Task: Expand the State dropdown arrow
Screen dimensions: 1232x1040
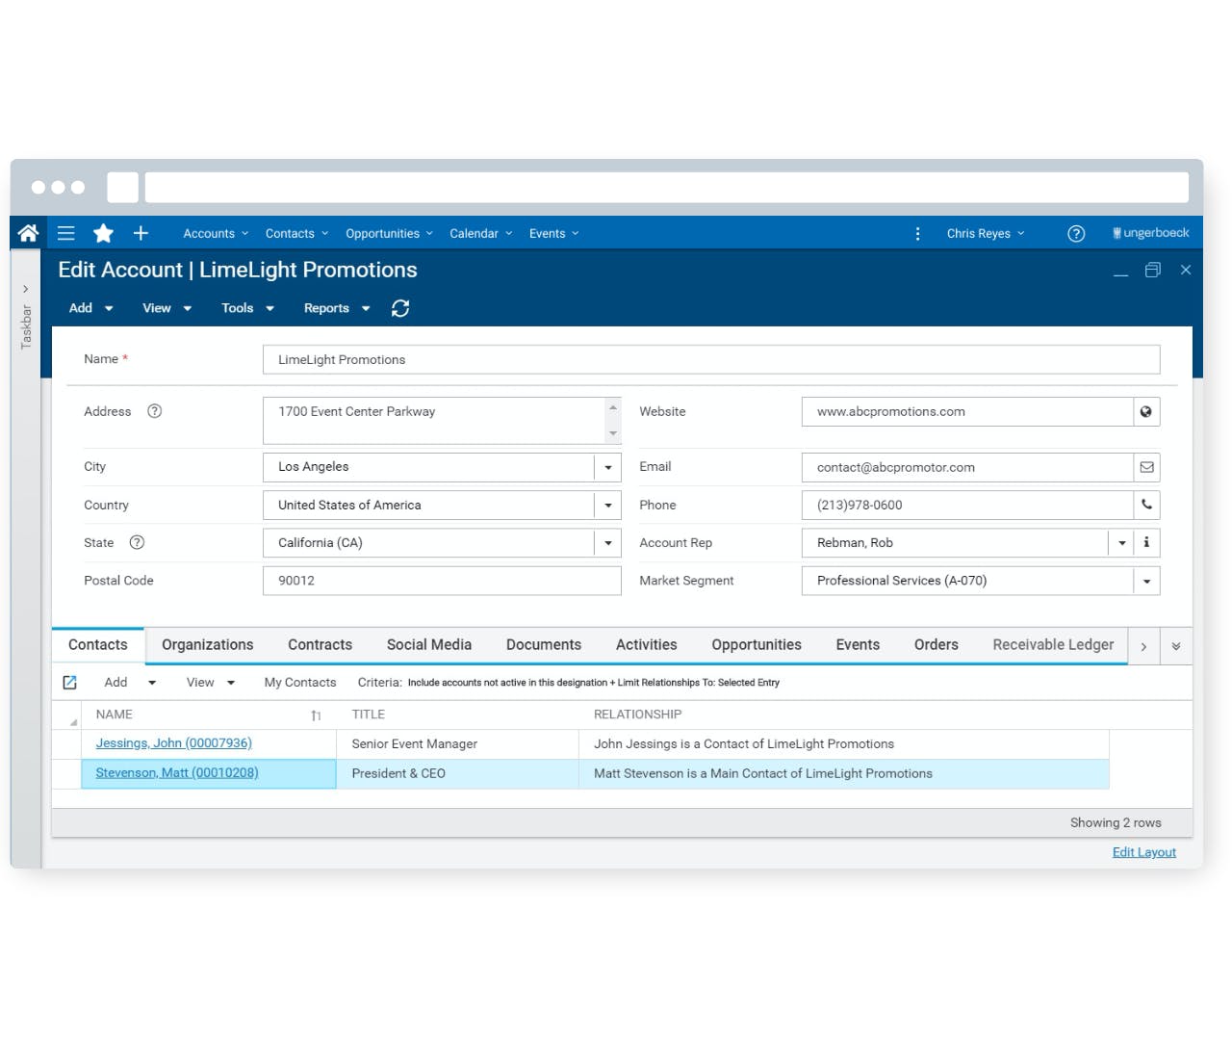Action: point(607,543)
